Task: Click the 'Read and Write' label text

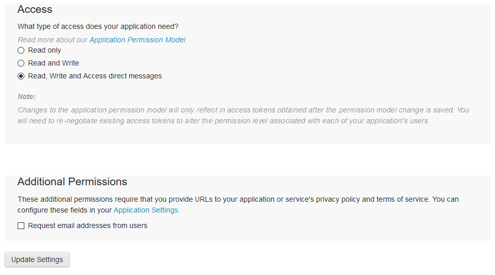Action: click(53, 63)
